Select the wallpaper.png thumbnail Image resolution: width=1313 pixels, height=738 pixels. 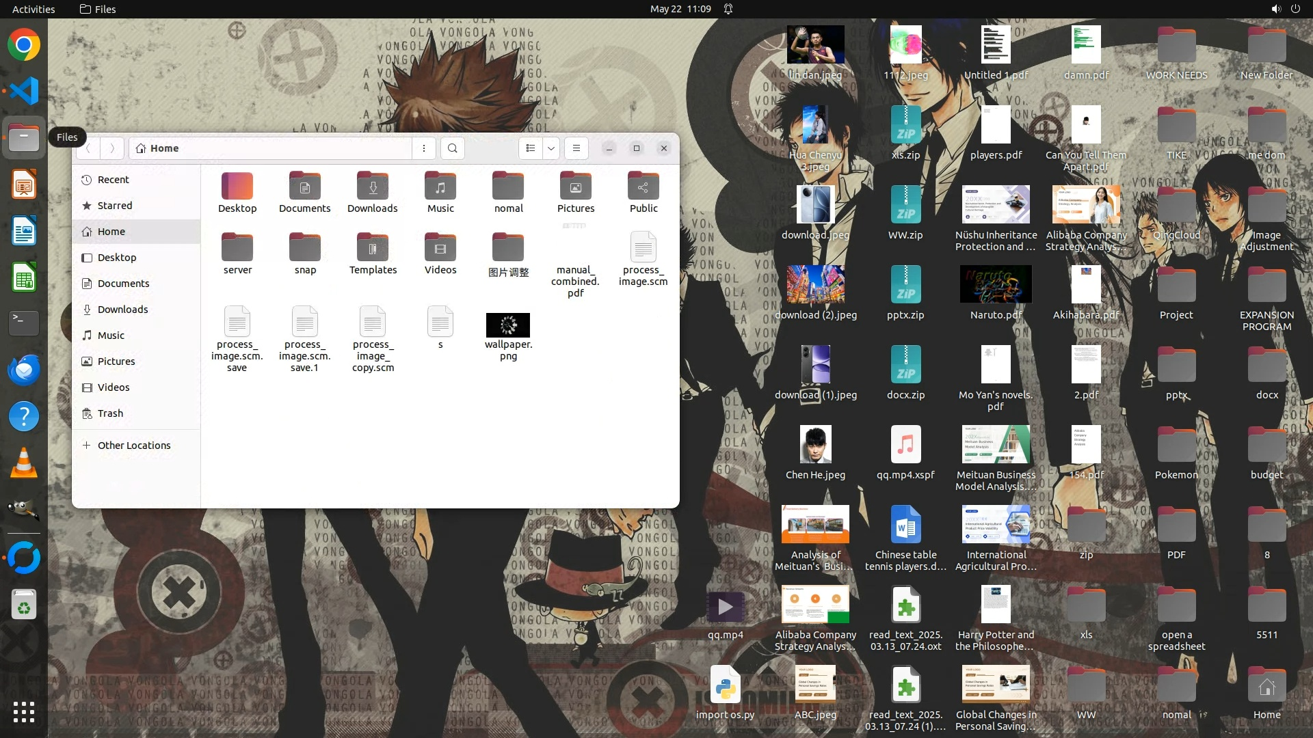(x=508, y=325)
